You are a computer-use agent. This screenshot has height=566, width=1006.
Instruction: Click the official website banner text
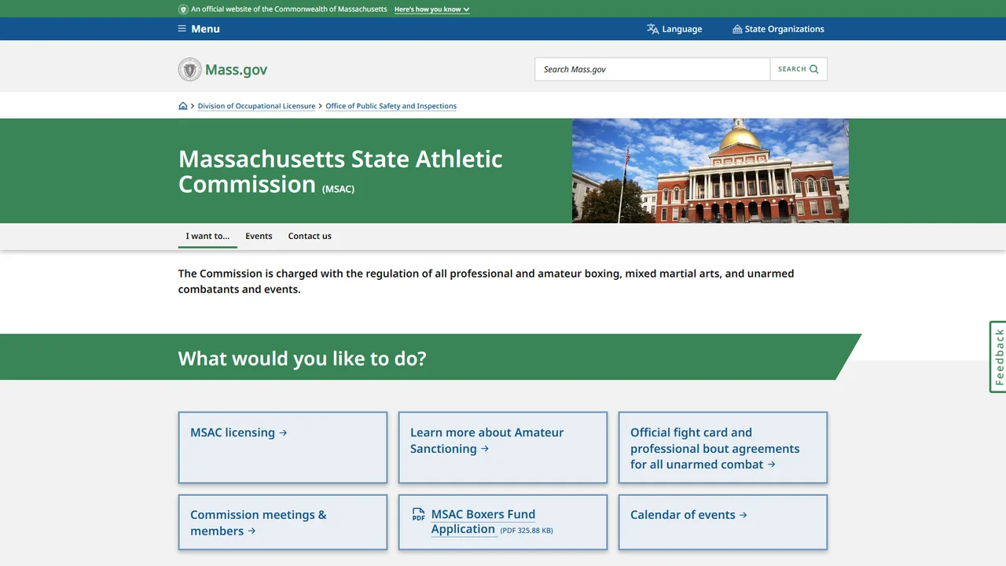[x=289, y=9]
